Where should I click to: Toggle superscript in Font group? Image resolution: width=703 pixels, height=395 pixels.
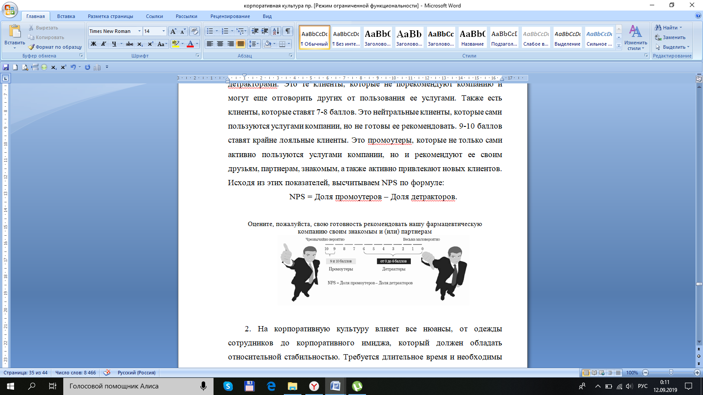coord(150,44)
